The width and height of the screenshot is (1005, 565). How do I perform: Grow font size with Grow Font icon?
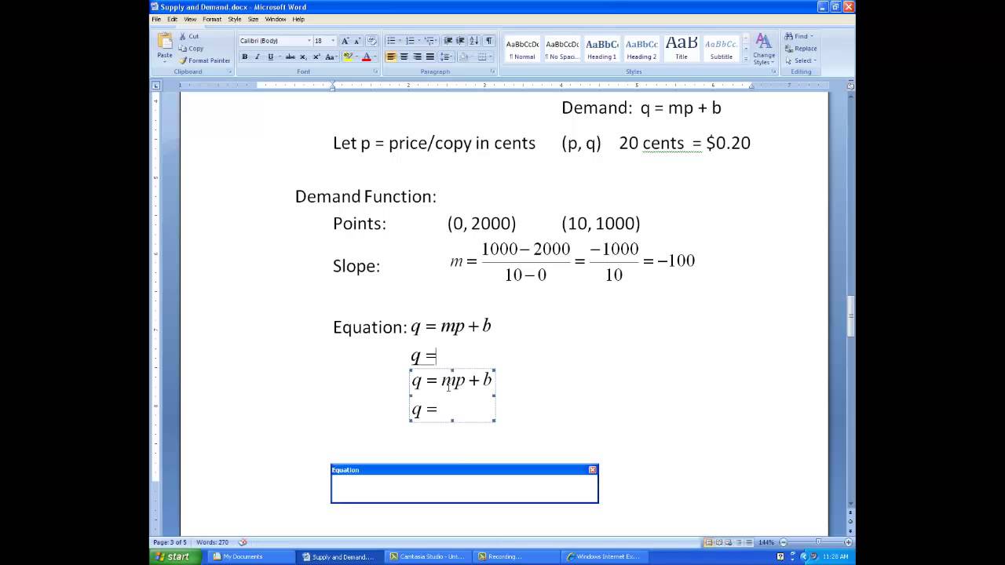click(x=345, y=41)
